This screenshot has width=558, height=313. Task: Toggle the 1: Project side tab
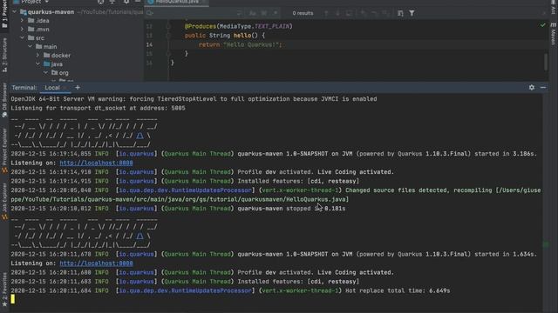click(4, 14)
